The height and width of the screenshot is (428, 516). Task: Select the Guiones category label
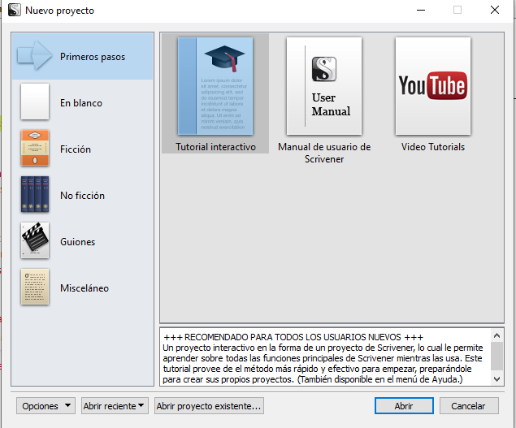click(78, 242)
